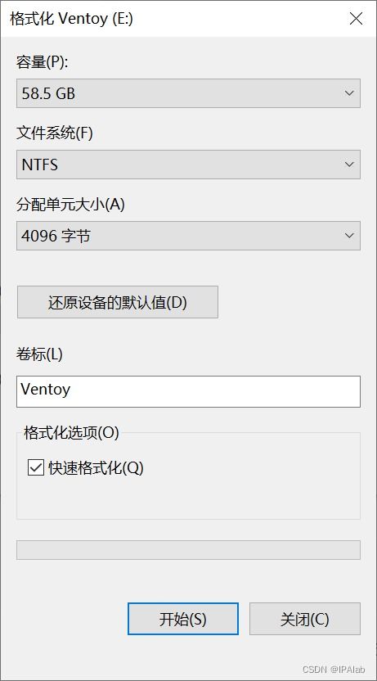Click the 快速格式化(Q) label text
The image size is (377, 681).
click(96, 467)
